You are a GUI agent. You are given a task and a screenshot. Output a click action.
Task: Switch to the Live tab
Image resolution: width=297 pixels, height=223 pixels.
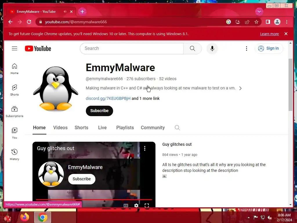tap(102, 128)
